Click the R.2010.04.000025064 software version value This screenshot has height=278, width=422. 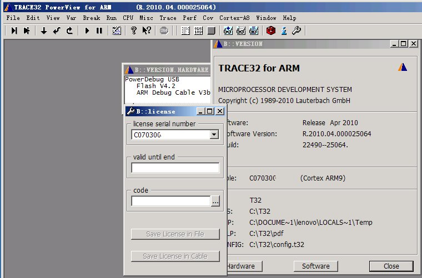coord(336,133)
